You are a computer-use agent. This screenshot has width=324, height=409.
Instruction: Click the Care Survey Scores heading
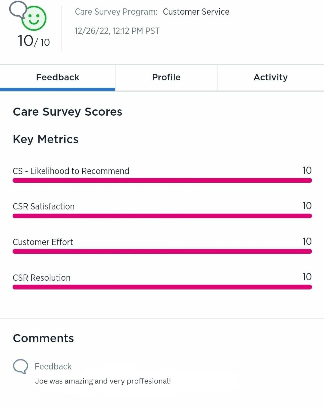67,112
